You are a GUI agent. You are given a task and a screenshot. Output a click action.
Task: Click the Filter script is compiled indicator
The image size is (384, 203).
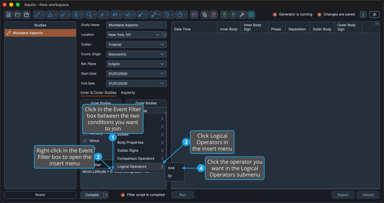(123, 195)
